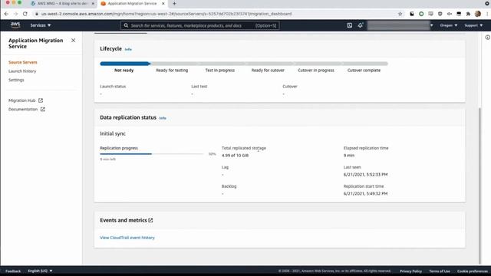Focus the AWS services search field
The image size is (491, 276).
coord(200,25)
